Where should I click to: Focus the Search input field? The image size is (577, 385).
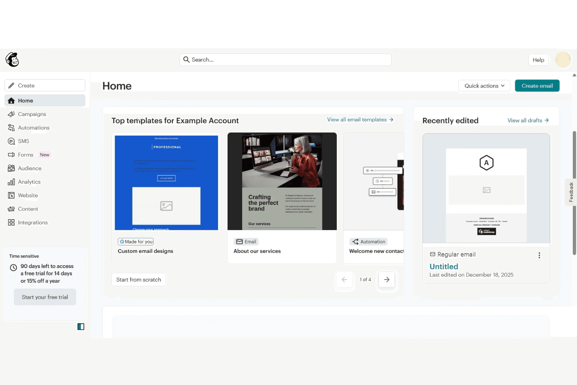(x=286, y=60)
